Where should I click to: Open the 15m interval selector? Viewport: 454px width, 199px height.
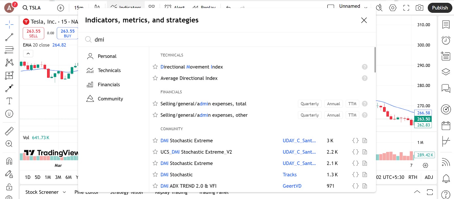[x=79, y=8]
